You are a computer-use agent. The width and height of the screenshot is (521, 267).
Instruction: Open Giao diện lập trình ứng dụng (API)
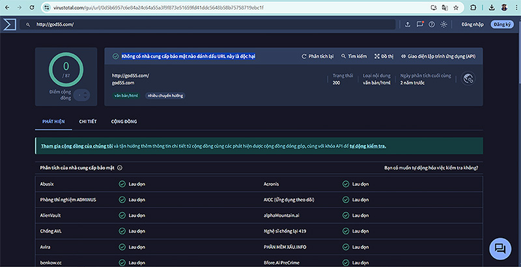[x=438, y=57]
